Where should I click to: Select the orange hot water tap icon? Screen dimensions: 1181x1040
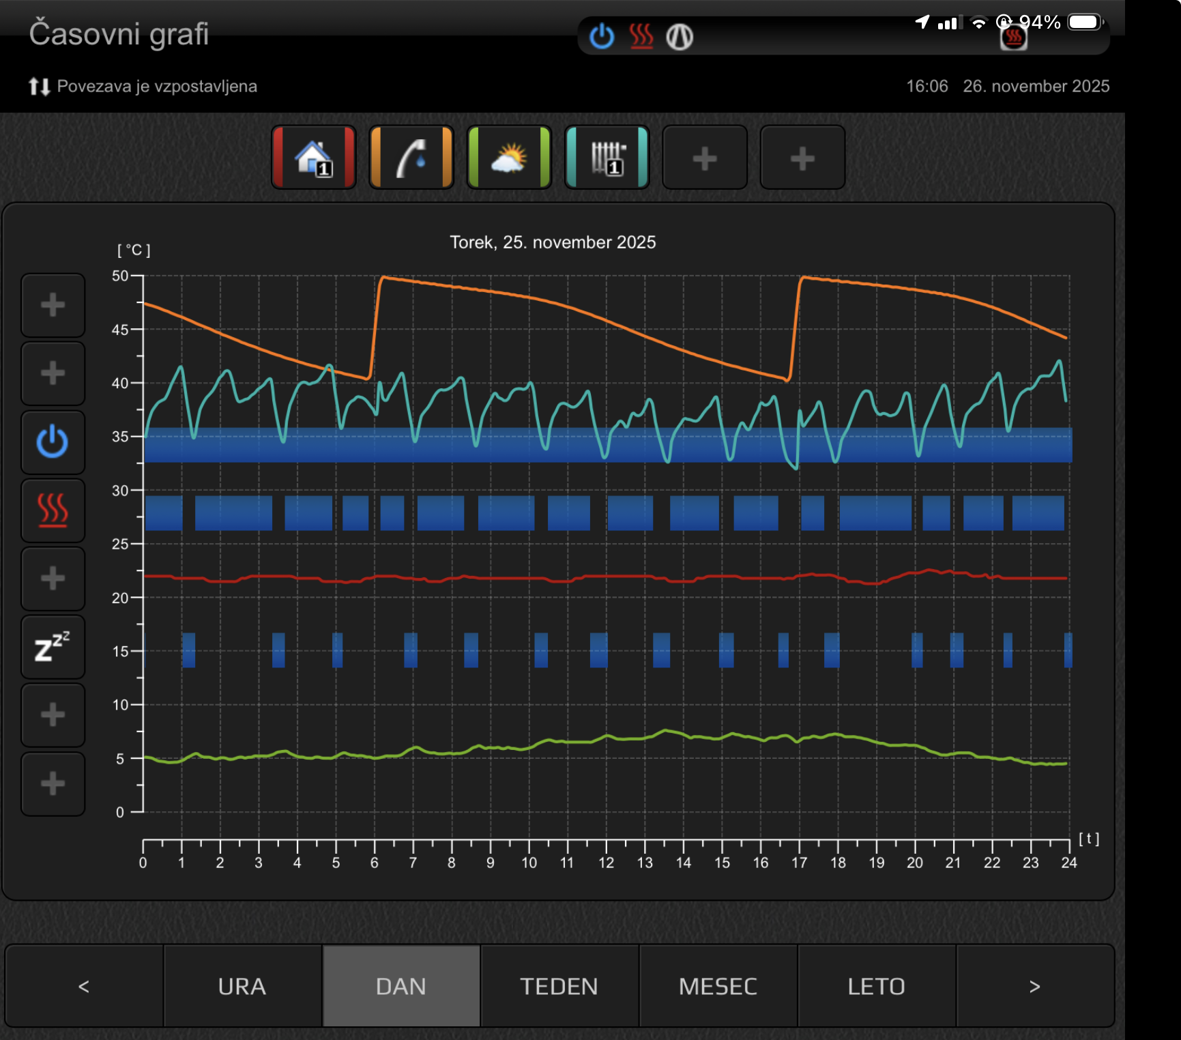(x=411, y=158)
